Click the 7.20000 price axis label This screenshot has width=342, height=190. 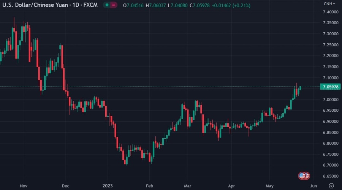coord(331,55)
